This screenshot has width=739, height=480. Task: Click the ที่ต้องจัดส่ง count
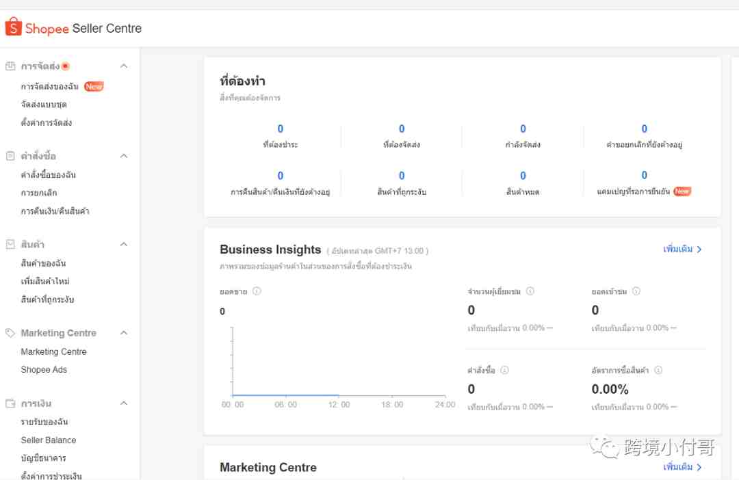click(x=402, y=129)
